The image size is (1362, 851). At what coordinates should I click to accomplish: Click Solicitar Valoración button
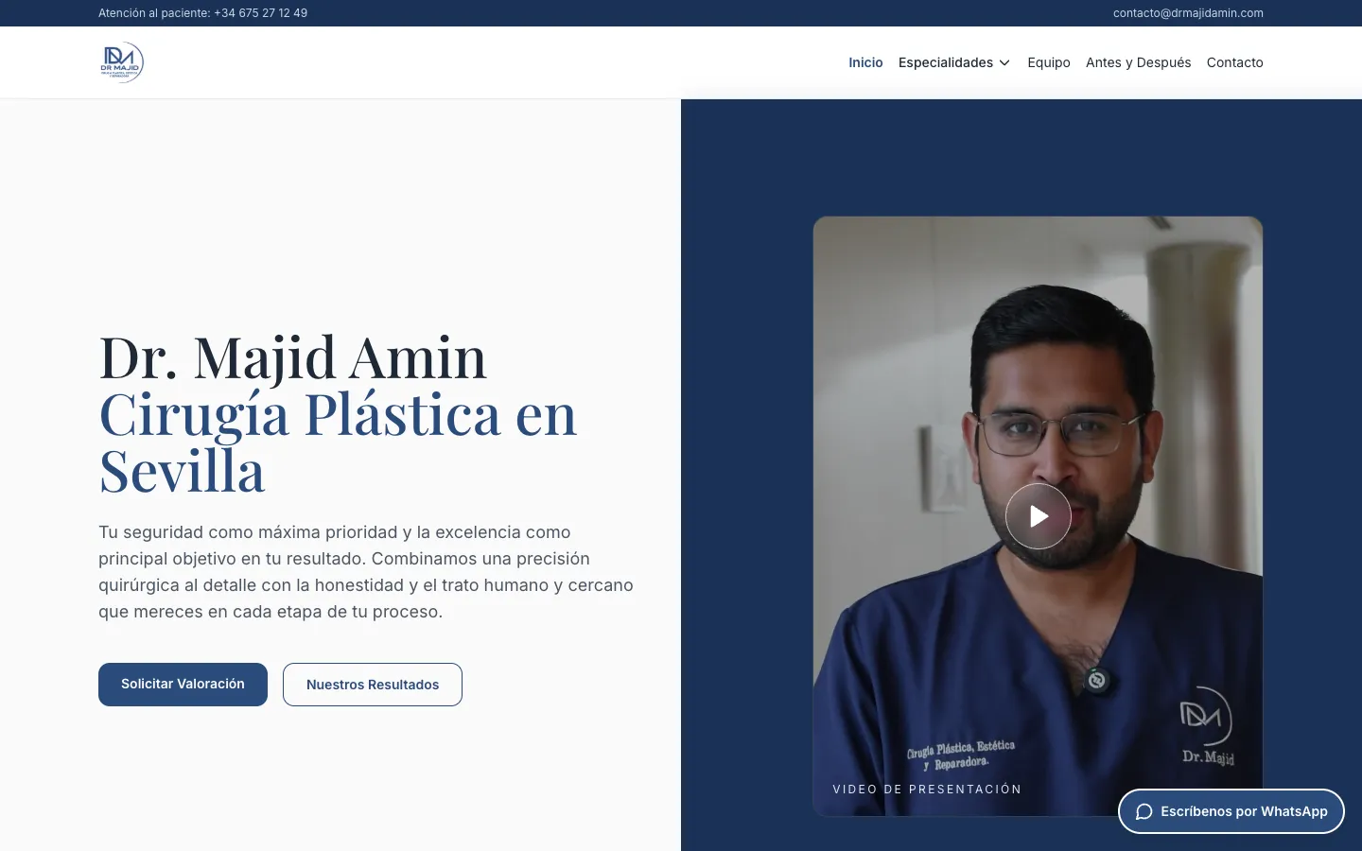pyautogui.click(x=183, y=684)
